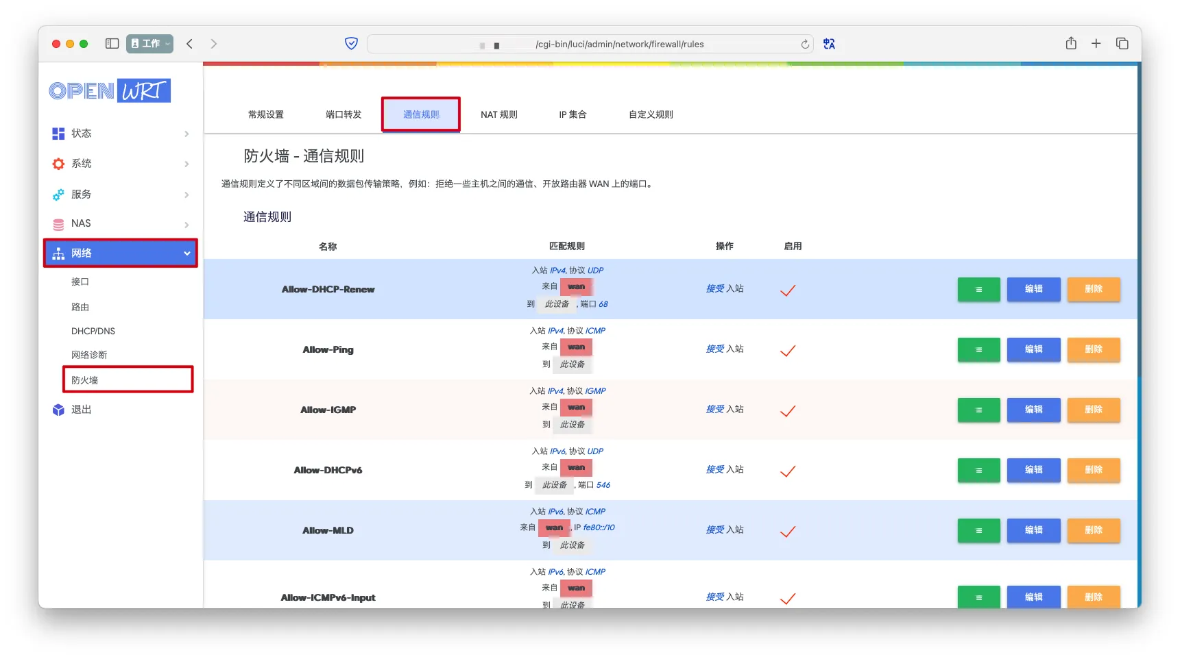Expand the 状态 sidebar menu

tap(120, 134)
